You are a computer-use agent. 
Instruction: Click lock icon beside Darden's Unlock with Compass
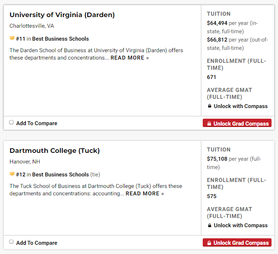210,106
